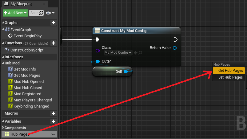Image resolution: width=247 pixels, height=139 pixels.
Task: Click the Get Mod Info function icon
Action: [10, 69]
